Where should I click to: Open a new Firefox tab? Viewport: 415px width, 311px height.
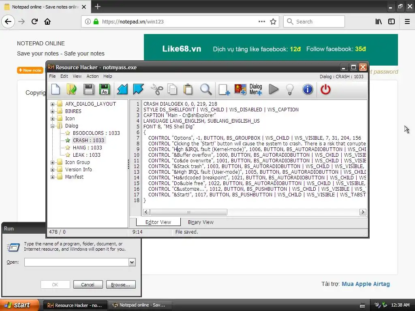(x=97, y=6)
